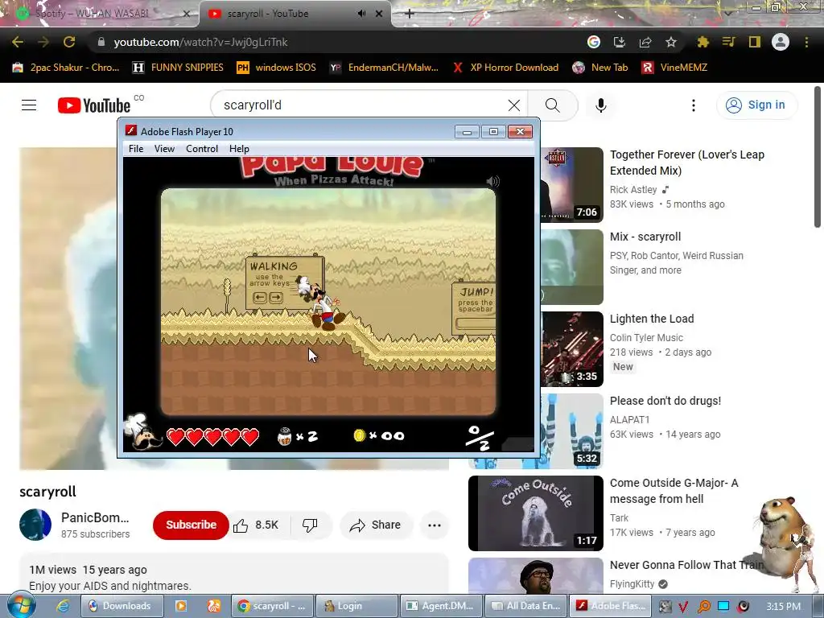Go back in Chrome

18,42
